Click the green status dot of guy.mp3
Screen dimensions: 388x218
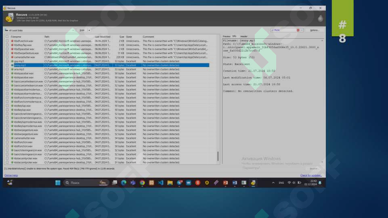pyautogui.click(x=12, y=61)
